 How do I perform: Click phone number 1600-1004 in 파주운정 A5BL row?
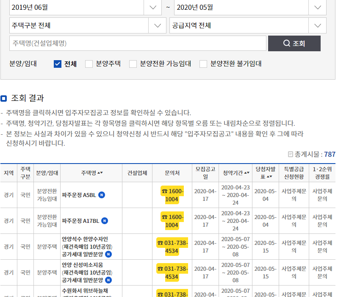coord(172,195)
